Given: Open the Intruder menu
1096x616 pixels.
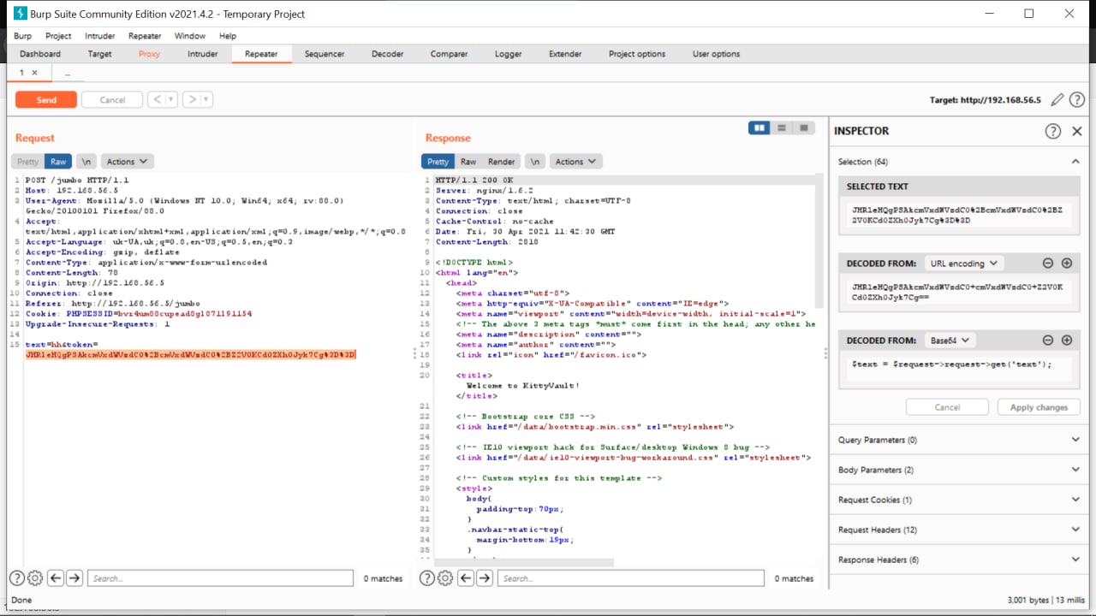Looking at the screenshot, I should coord(99,36).
